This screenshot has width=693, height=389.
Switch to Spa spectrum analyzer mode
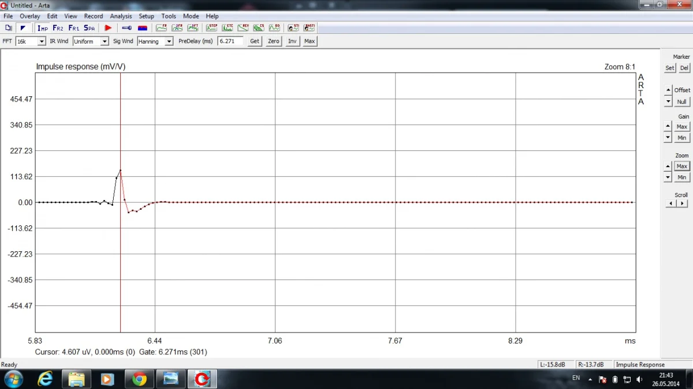[x=90, y=27]
